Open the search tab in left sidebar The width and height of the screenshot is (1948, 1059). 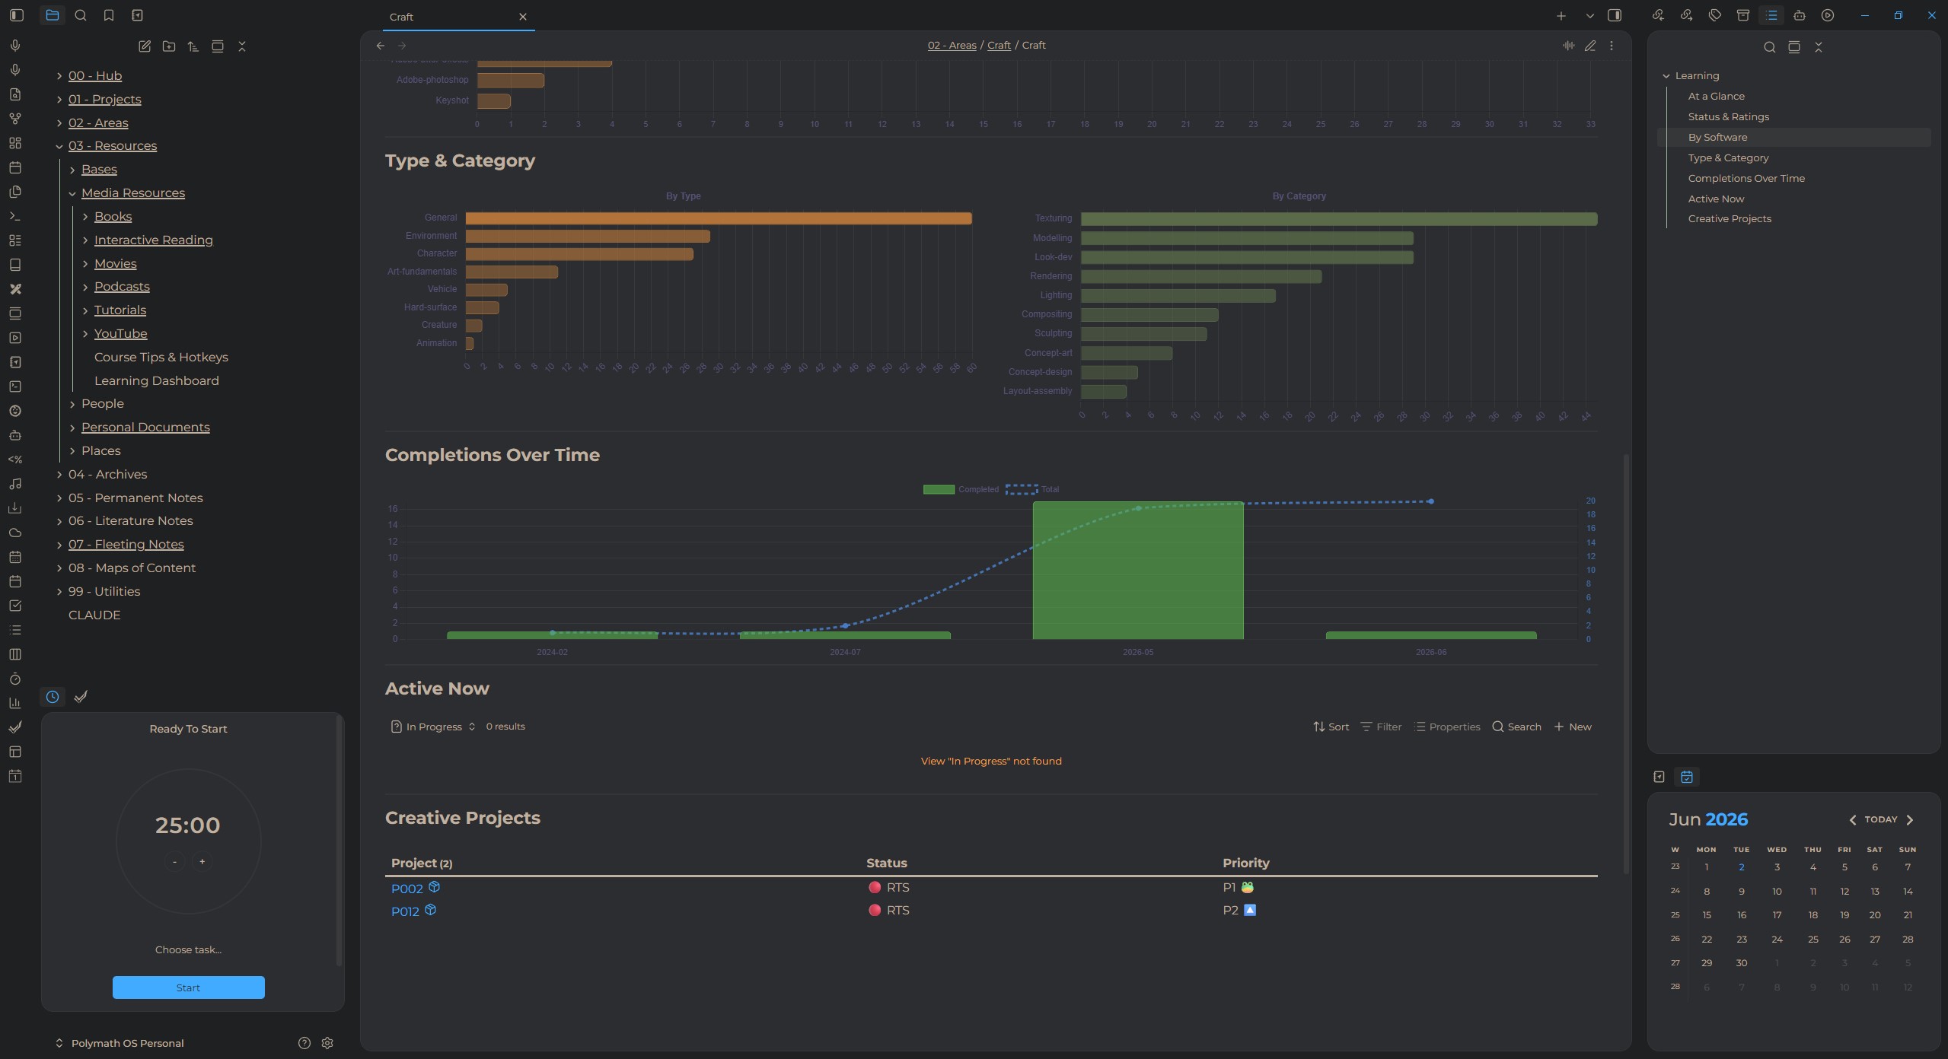[81, 15]
